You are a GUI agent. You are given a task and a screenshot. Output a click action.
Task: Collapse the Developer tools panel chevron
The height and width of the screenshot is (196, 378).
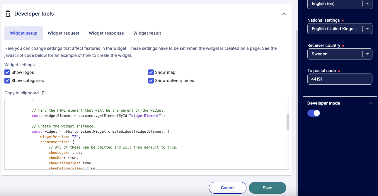pos(284,14)
